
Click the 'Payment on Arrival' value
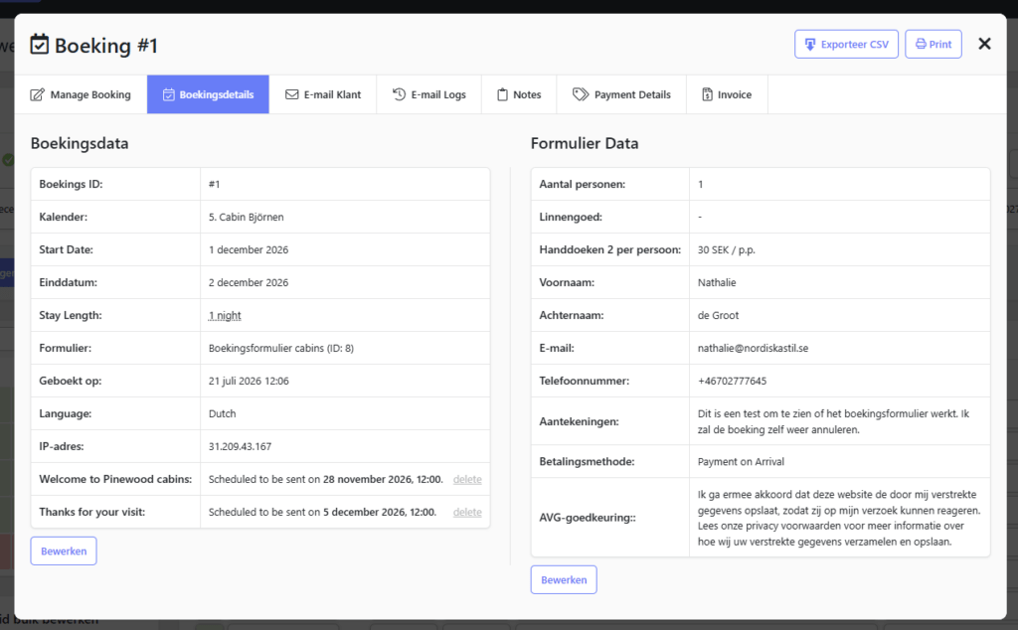tap(741, 462)
